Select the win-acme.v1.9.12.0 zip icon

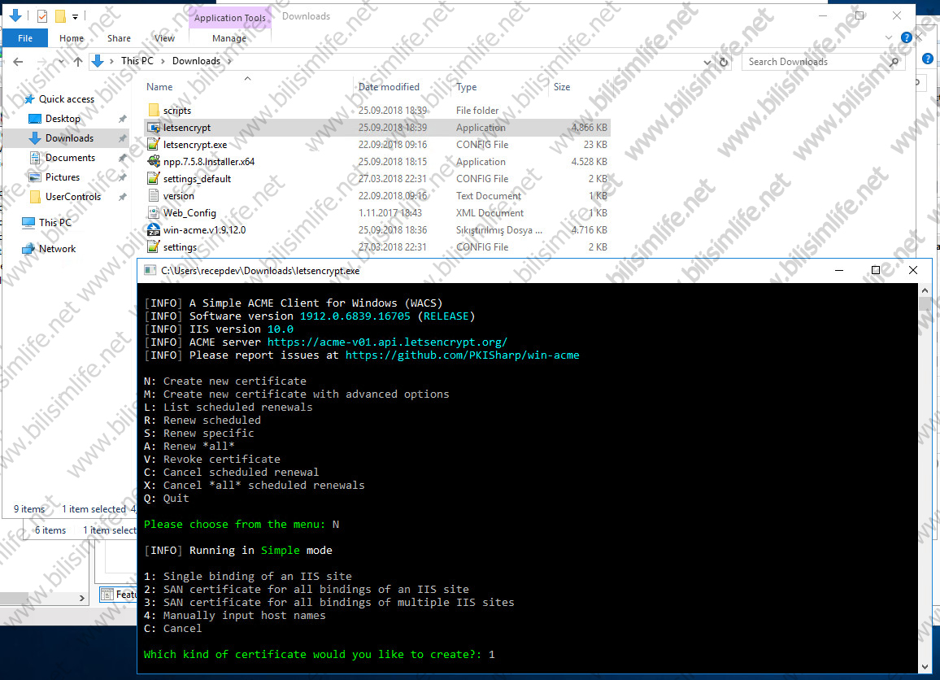(154, 229)
